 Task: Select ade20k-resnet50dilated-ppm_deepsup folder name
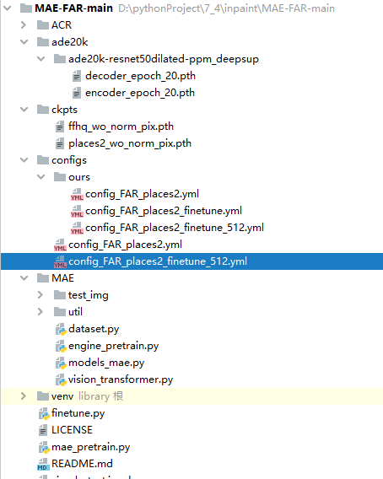(x=164, y=59)
